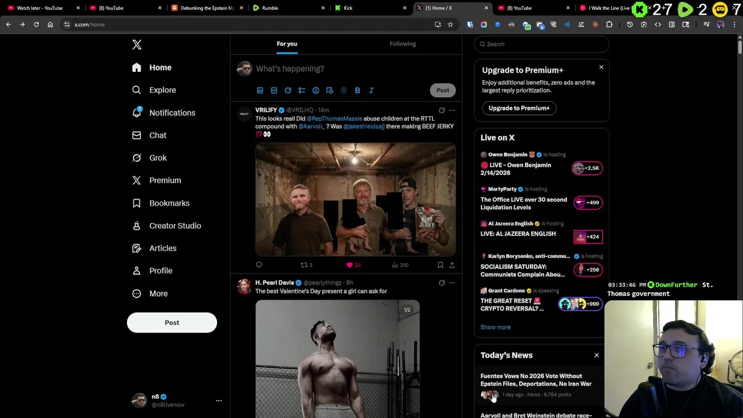This screenshot has height=418, width=743.
Task: Show more Live on X items
Action: [495, 327]
